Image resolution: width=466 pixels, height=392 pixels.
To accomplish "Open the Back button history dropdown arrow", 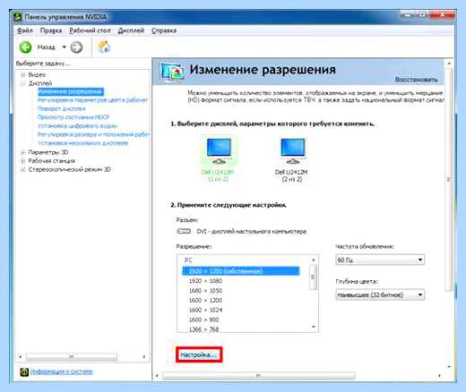I will pos(64,47).
